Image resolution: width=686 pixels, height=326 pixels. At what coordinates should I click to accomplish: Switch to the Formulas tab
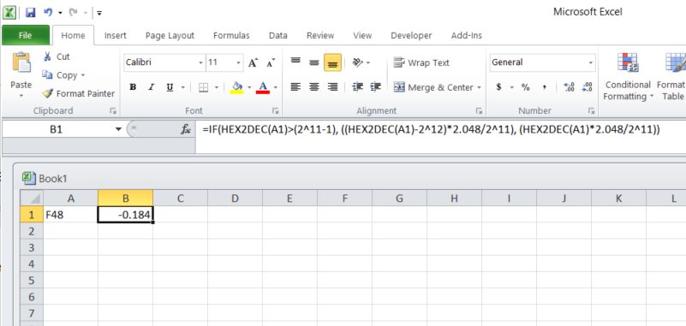pyautogui.click(x=231, y=35)
